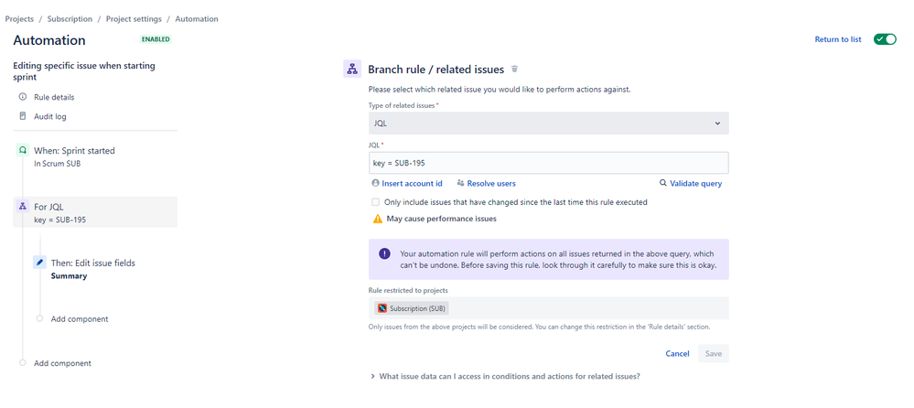The width and height of the screenshot is (914, 408).
Task: Click Return to list link
Action: (x=838, y=39)
